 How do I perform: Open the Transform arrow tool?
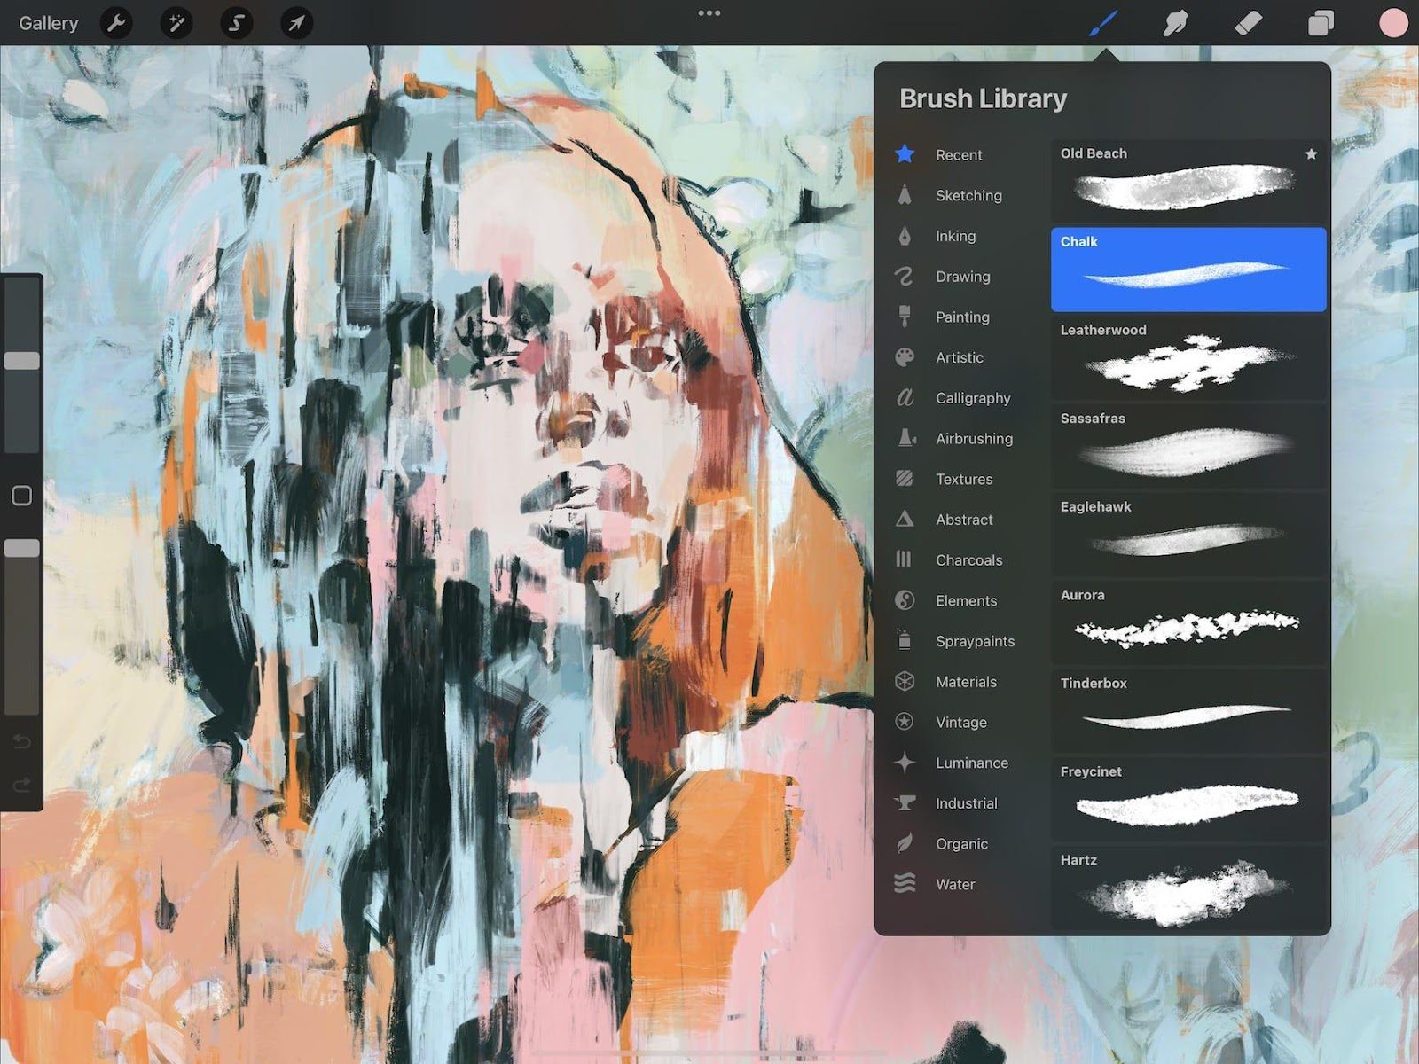[x=294, y=23]
